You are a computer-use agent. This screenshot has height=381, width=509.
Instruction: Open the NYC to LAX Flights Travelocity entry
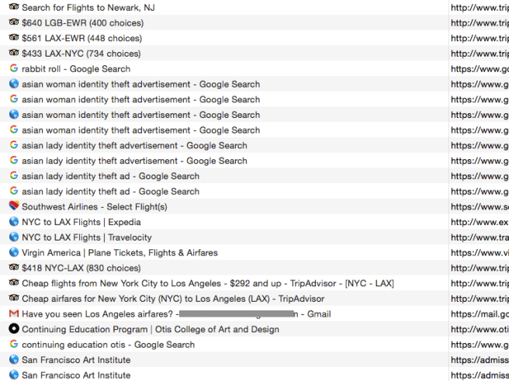click(86, 237)
